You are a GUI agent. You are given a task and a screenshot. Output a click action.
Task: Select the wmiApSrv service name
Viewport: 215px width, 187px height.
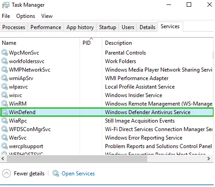tap(21, 78)
